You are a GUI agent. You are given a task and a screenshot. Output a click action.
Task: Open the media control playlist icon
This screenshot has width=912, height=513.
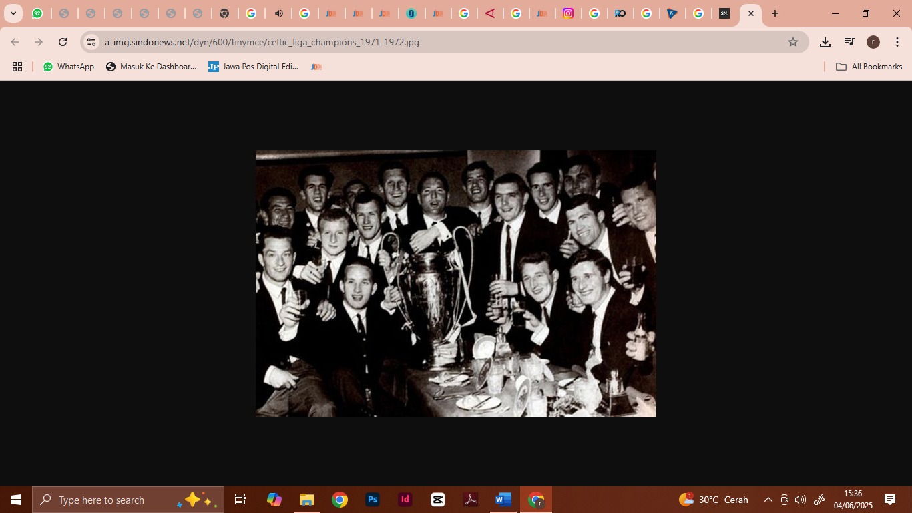coord(849,42)
